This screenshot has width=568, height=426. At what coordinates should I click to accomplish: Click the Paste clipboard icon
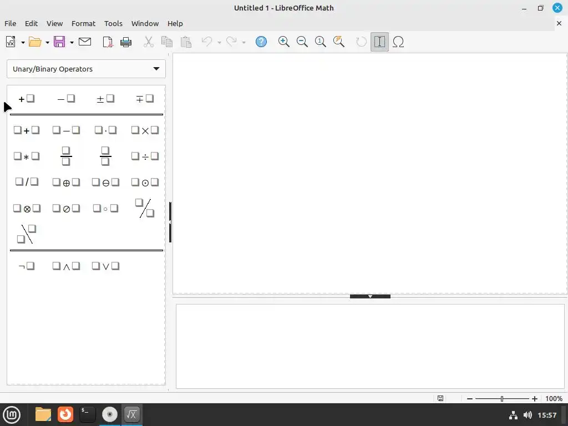[x=186, y=42]
